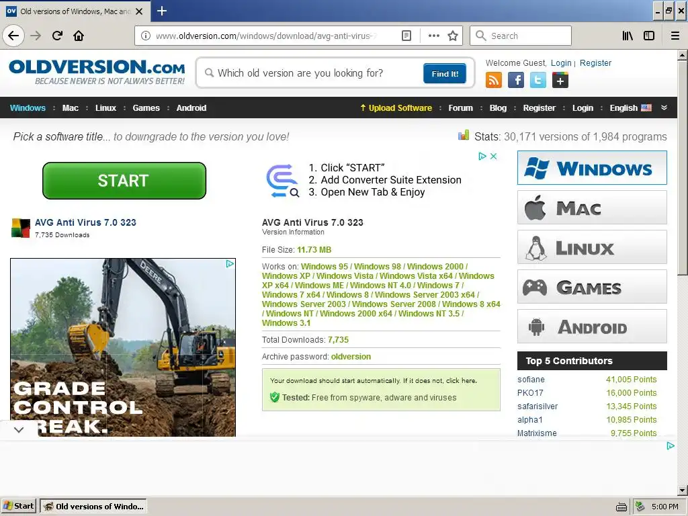Open the Twitter icon
Screen dimensions: 688x516
(538, 80)
